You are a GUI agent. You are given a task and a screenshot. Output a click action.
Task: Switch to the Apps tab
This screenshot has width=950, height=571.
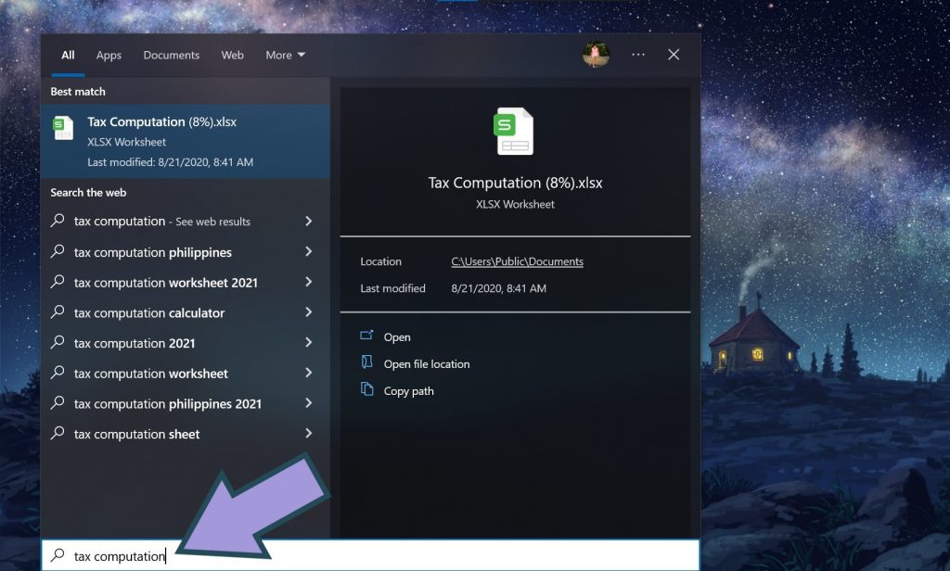(109, 55)
